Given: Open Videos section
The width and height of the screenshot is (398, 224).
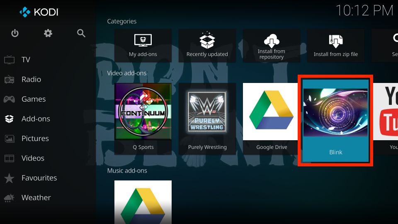Looking at the screenshot, I should coord(33,158).
